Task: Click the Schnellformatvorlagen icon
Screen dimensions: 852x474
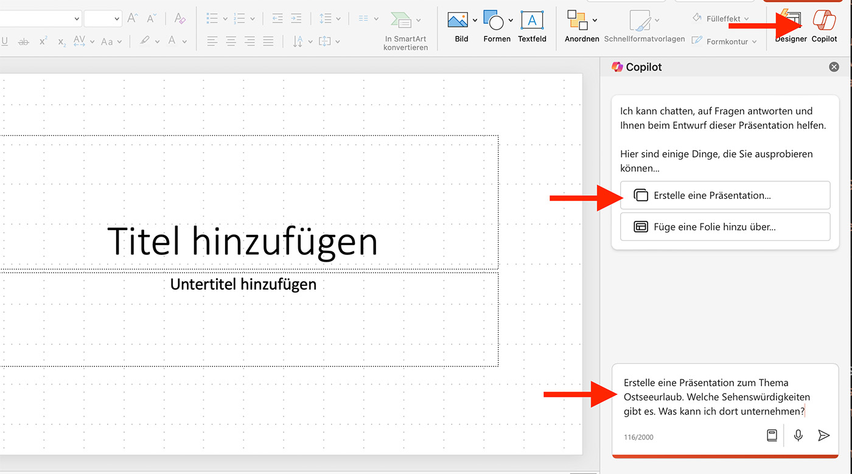Action: point(640,19)
